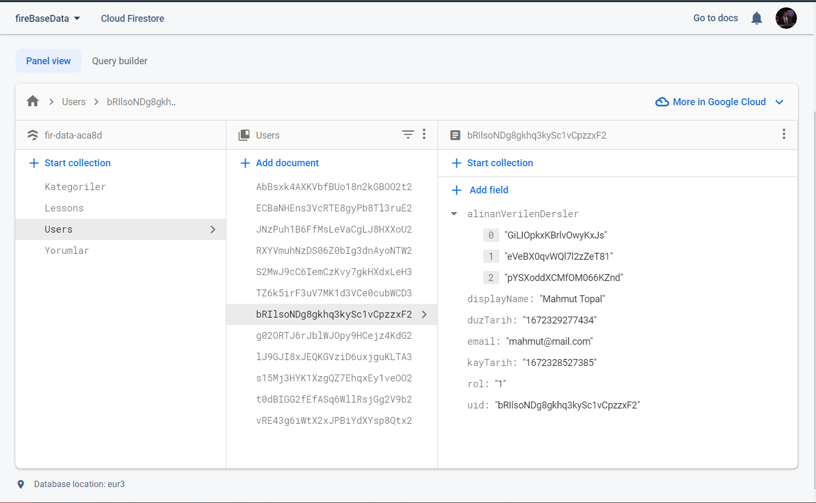Viewport: 816px width, 503px height.
Task: Open the user account avatar
Action: click(786, 18)
